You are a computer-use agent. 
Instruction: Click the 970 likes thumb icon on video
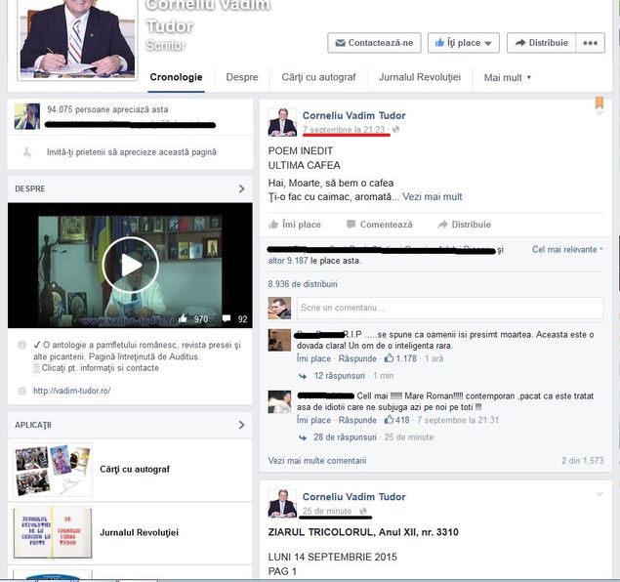(183, 318)
